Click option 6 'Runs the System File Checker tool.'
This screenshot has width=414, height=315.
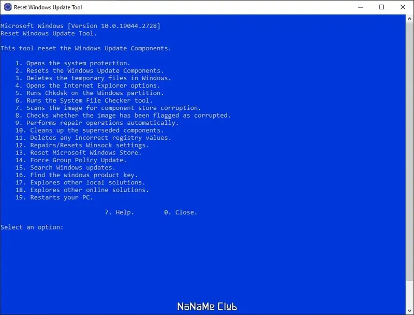[x=84, y=101]
